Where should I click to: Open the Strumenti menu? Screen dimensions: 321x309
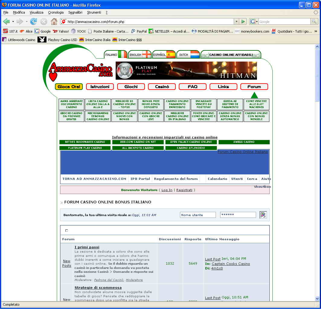pyautogui.click(x=94, y=12)
